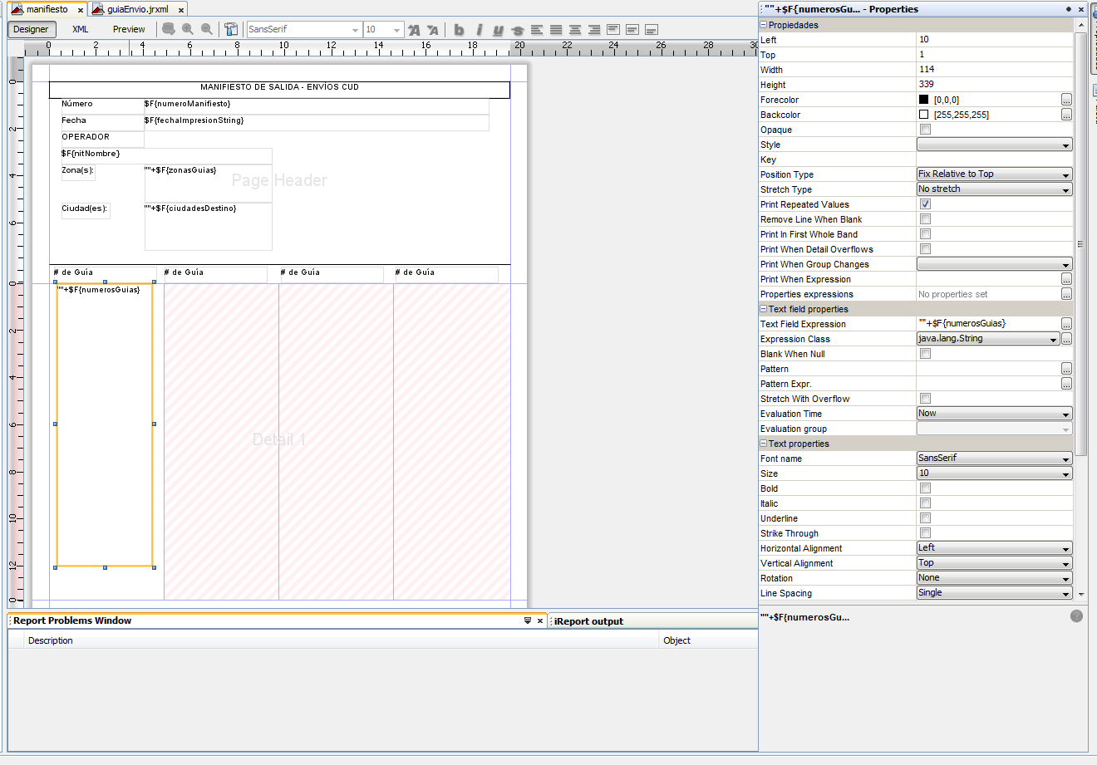Click the Forecolor black color swatch

[925, 99]
